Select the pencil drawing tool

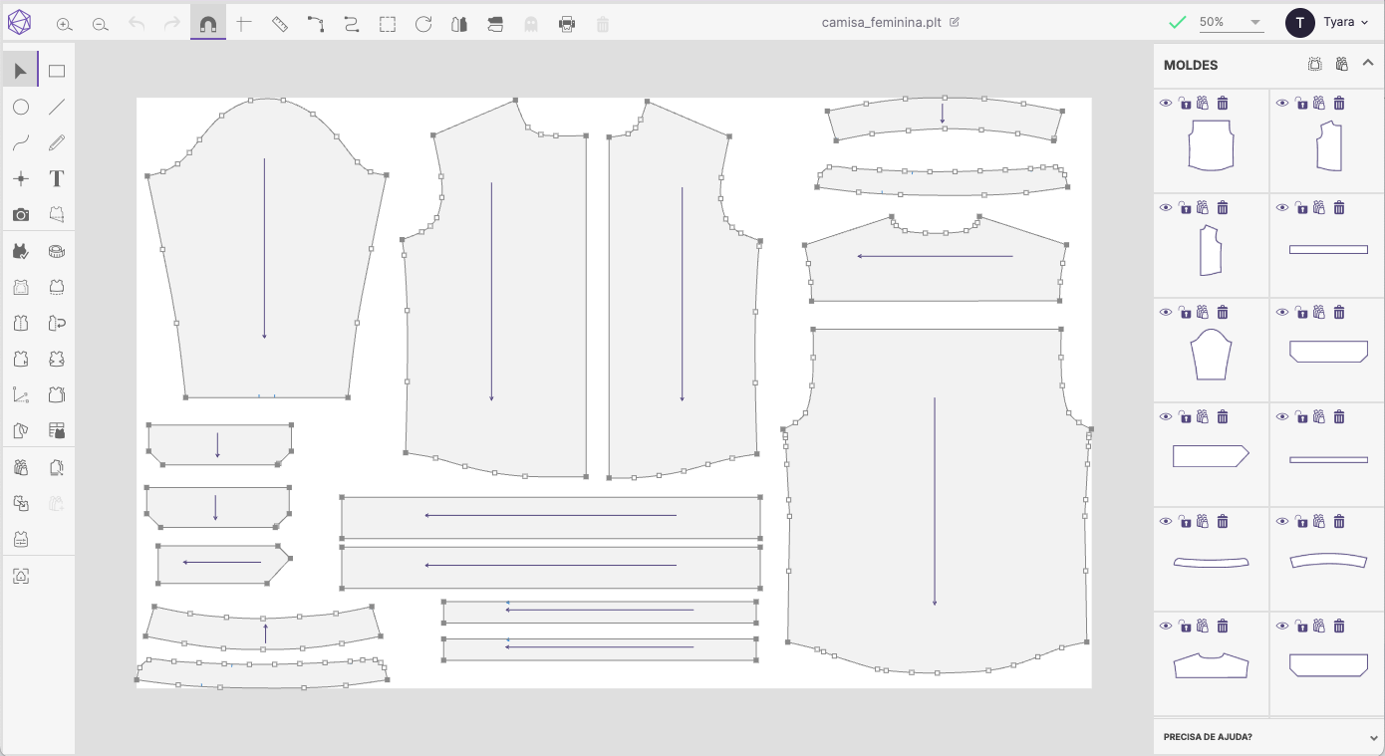pos(57,143)
